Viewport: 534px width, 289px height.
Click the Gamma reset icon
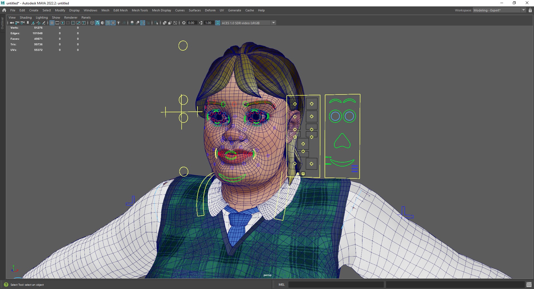201,23
